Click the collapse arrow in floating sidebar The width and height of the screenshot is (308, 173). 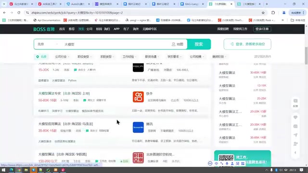[295, 153]
